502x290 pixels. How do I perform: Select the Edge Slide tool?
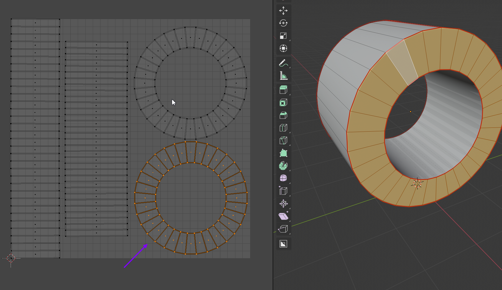(283, 191)
